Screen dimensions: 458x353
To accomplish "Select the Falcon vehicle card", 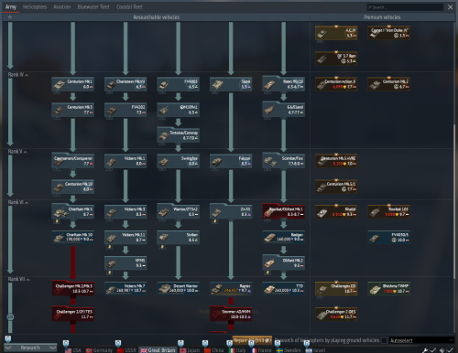I will 231,161.
